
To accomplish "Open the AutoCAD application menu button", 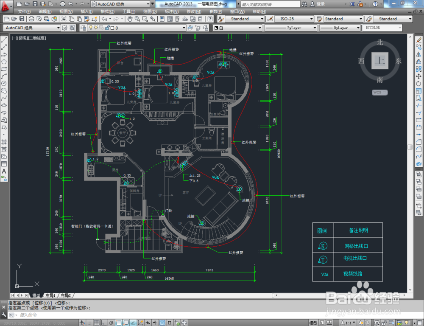I will 6,6.
